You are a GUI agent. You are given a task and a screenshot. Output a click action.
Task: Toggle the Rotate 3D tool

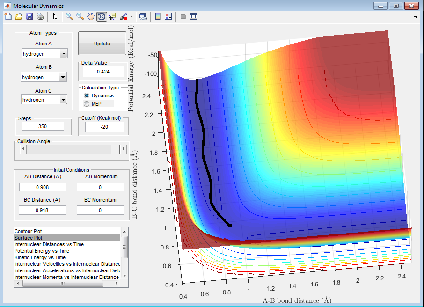click(x=102, y=16)
